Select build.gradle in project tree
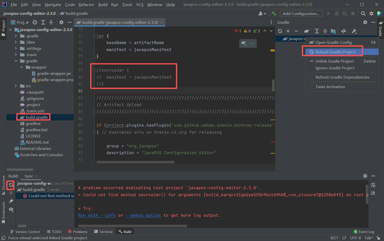 pos(37,117)
